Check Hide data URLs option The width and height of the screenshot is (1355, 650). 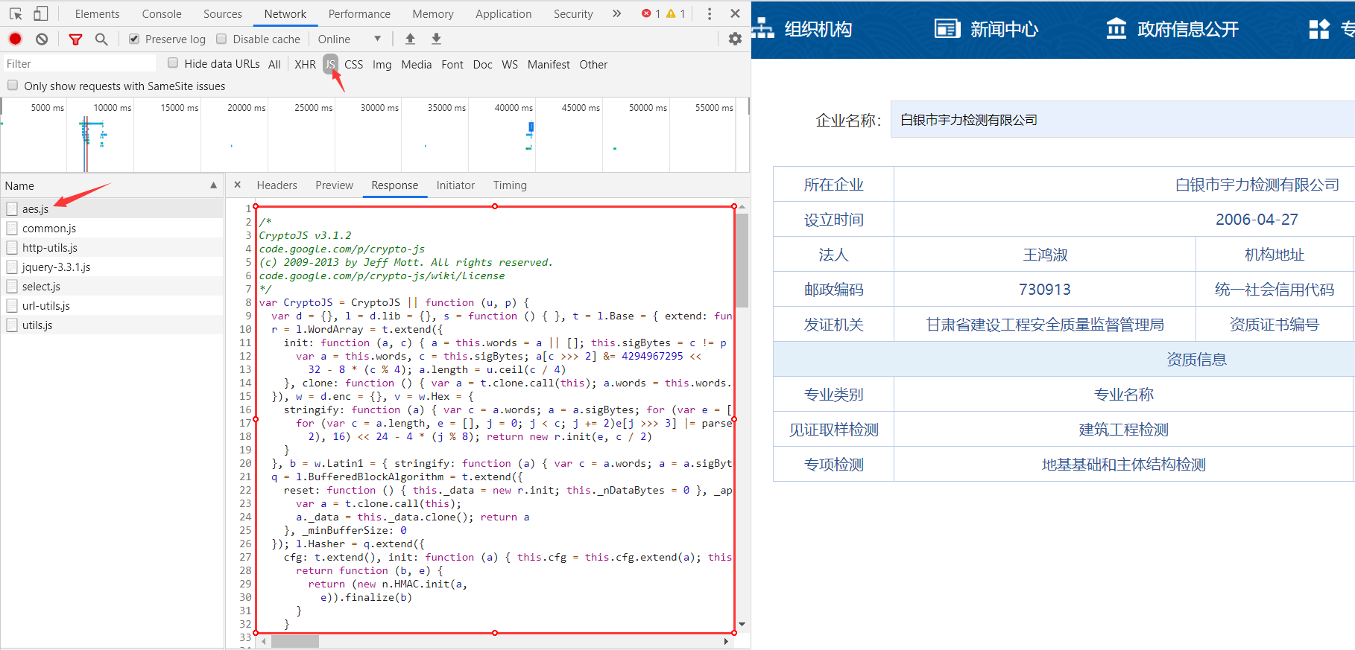[173, 63]
